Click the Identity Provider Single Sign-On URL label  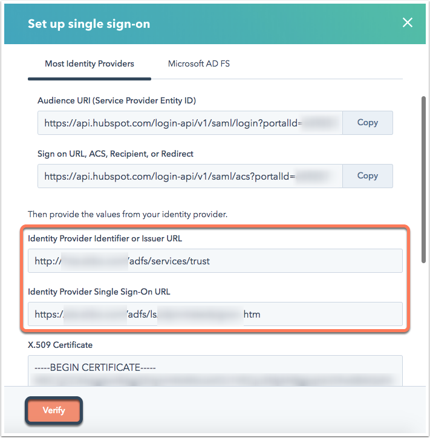pyautogui.click(x=99, y=292)
